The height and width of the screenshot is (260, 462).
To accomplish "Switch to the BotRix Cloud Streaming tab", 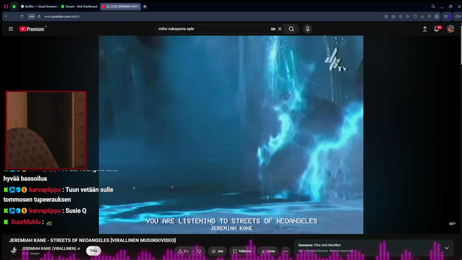I will tap(39, 6).
